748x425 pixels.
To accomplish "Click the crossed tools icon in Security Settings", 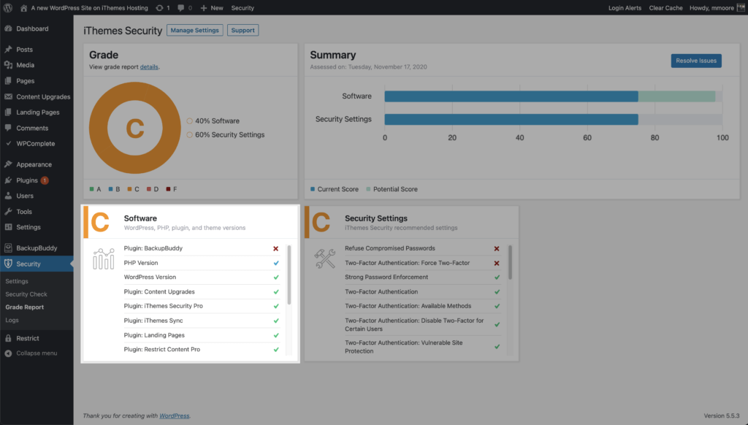I will 325,259.
